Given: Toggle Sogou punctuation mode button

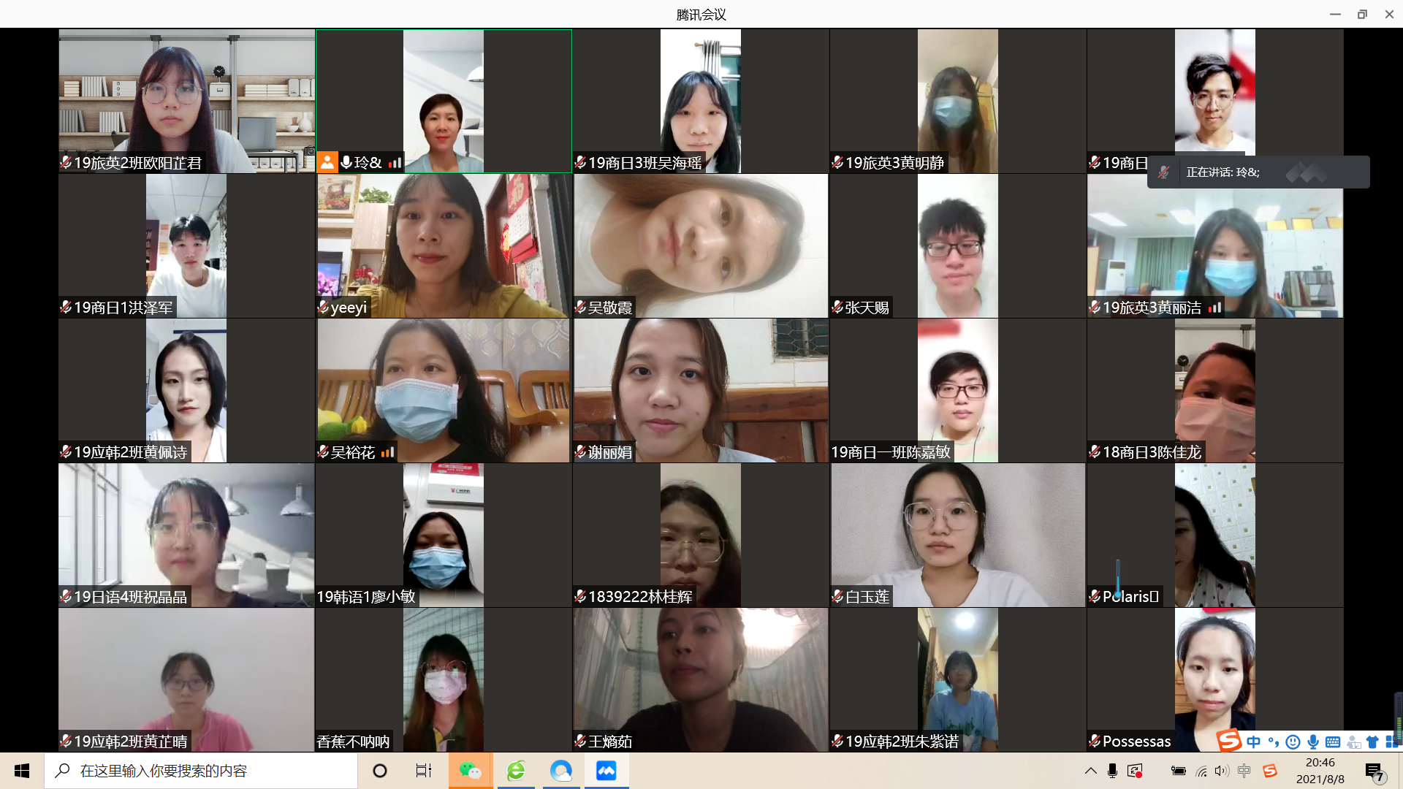Looking at the screenshot, I should point(1274,742).
